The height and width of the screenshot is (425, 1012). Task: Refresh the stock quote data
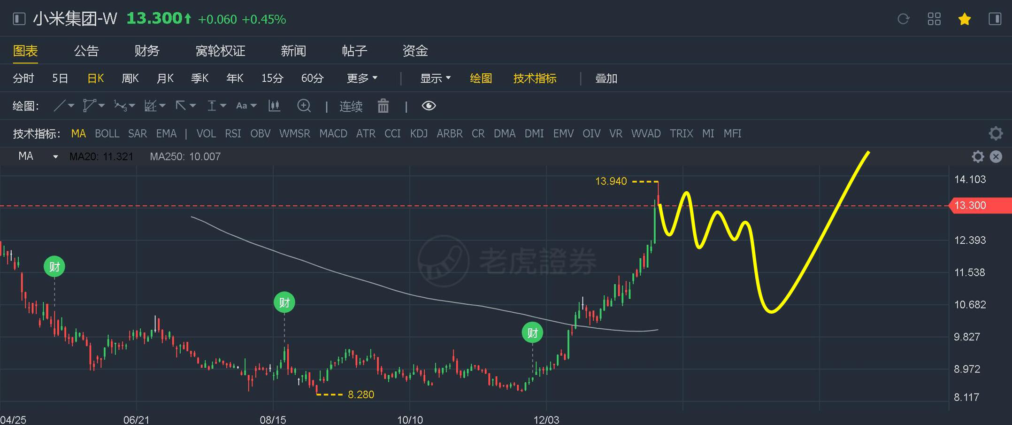(904, 19)
